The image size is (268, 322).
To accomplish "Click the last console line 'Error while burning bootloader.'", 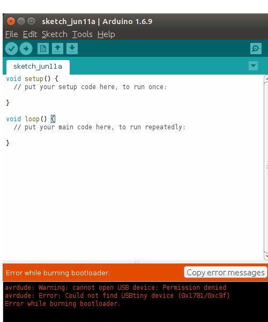I will [63, 304].
